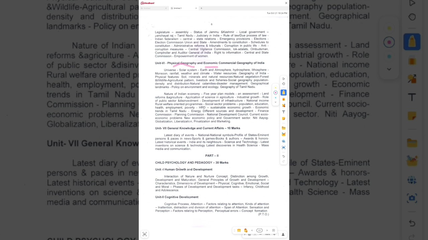This screenshot has width=428, height=240.
Task: Select the Text tool
Action: point(284,112)
